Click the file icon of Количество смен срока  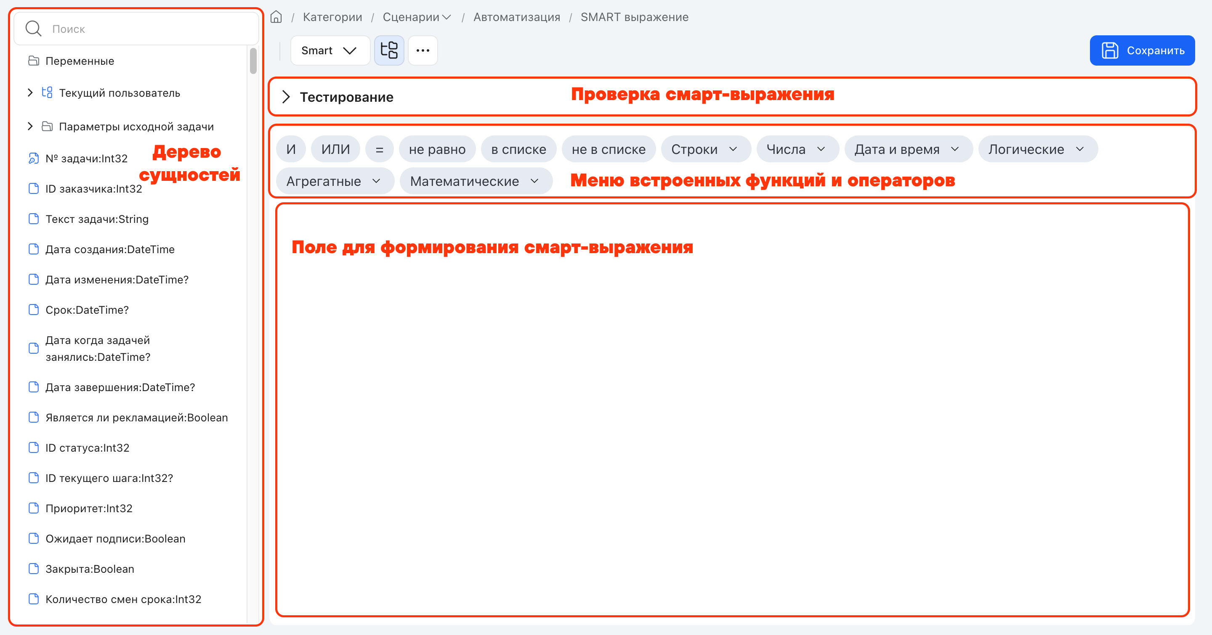(x=33, y=599)
